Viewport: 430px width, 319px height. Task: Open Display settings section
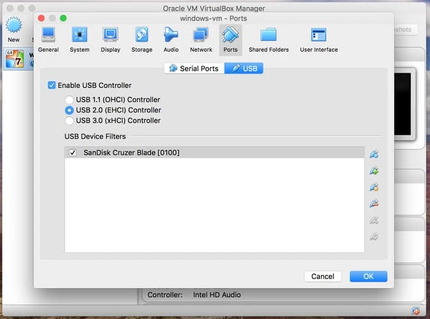tap(110, 40)
